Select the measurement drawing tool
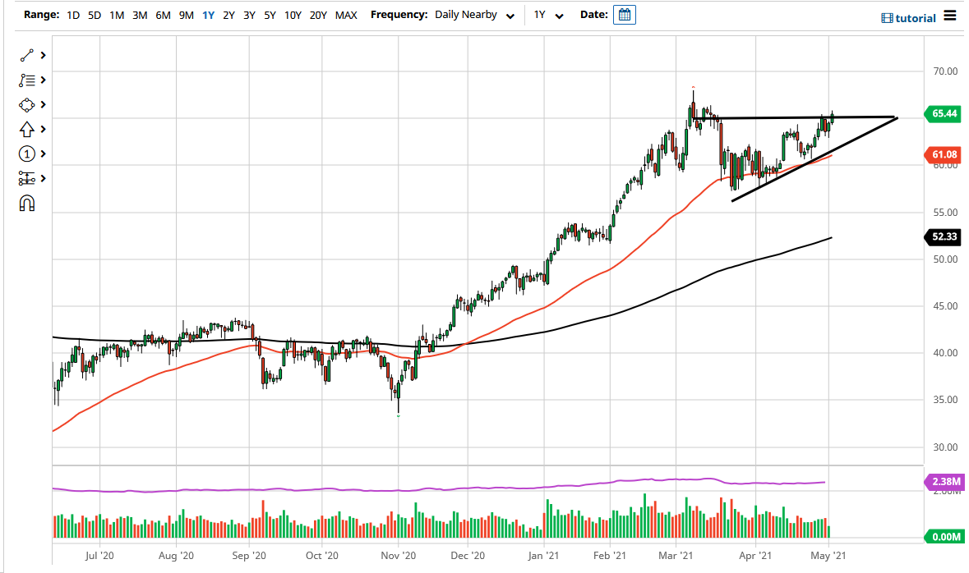Screen dimensions: 969x573 tap(25, 178)
